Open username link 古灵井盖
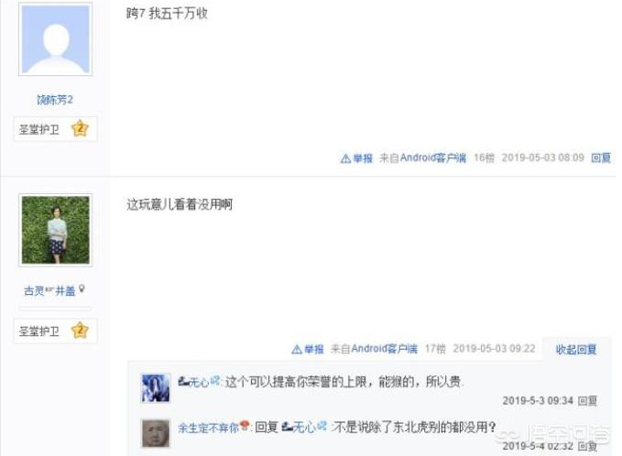 50,290
